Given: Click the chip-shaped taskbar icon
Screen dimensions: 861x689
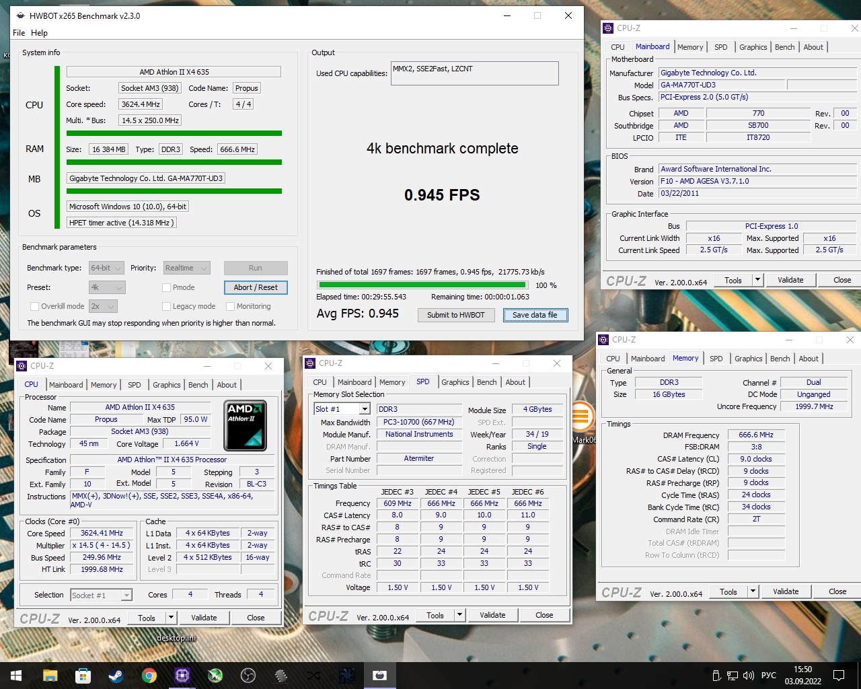Looking at the screenshot, I should [280, 676].
